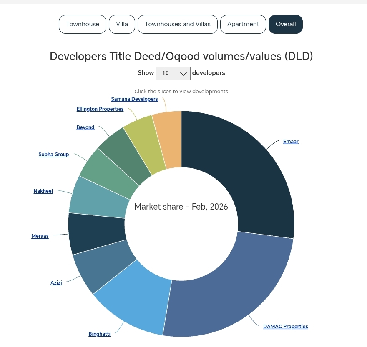
Task: Switch to the Apartment tab
Action: [x=243, y=24]
